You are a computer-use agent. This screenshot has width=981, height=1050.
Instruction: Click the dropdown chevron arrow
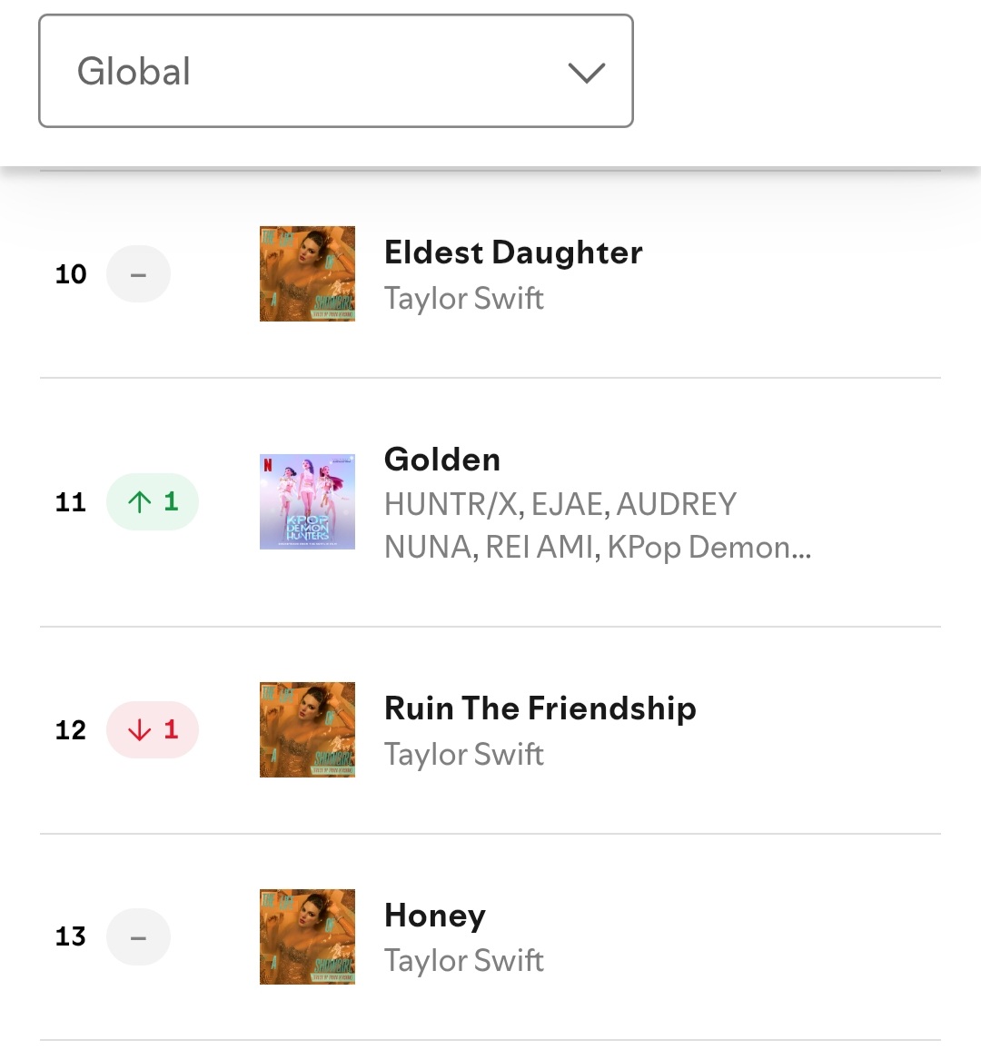tap(587, 73)
